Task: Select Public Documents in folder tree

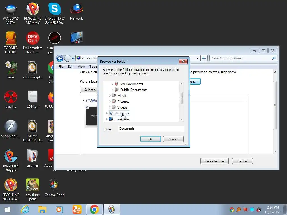Action: [x=134, y=90]
